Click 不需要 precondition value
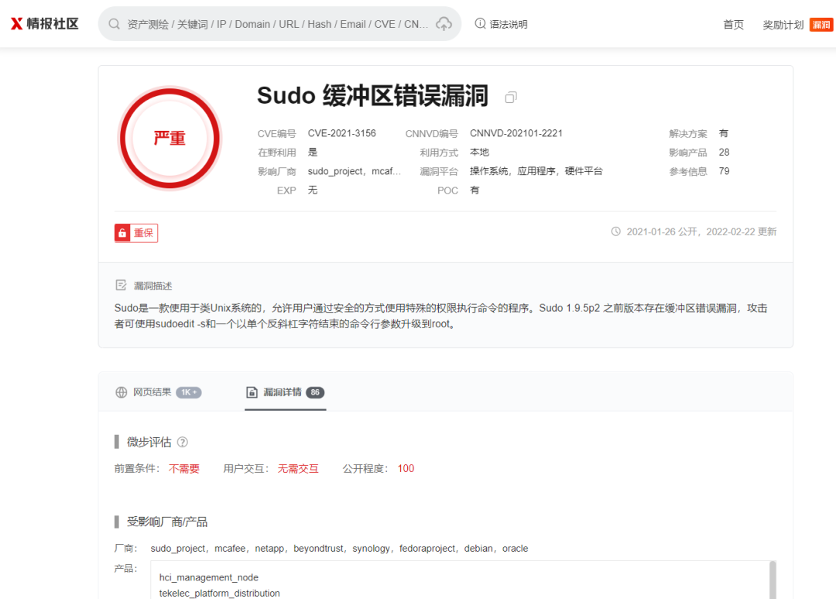 point(184,468)
